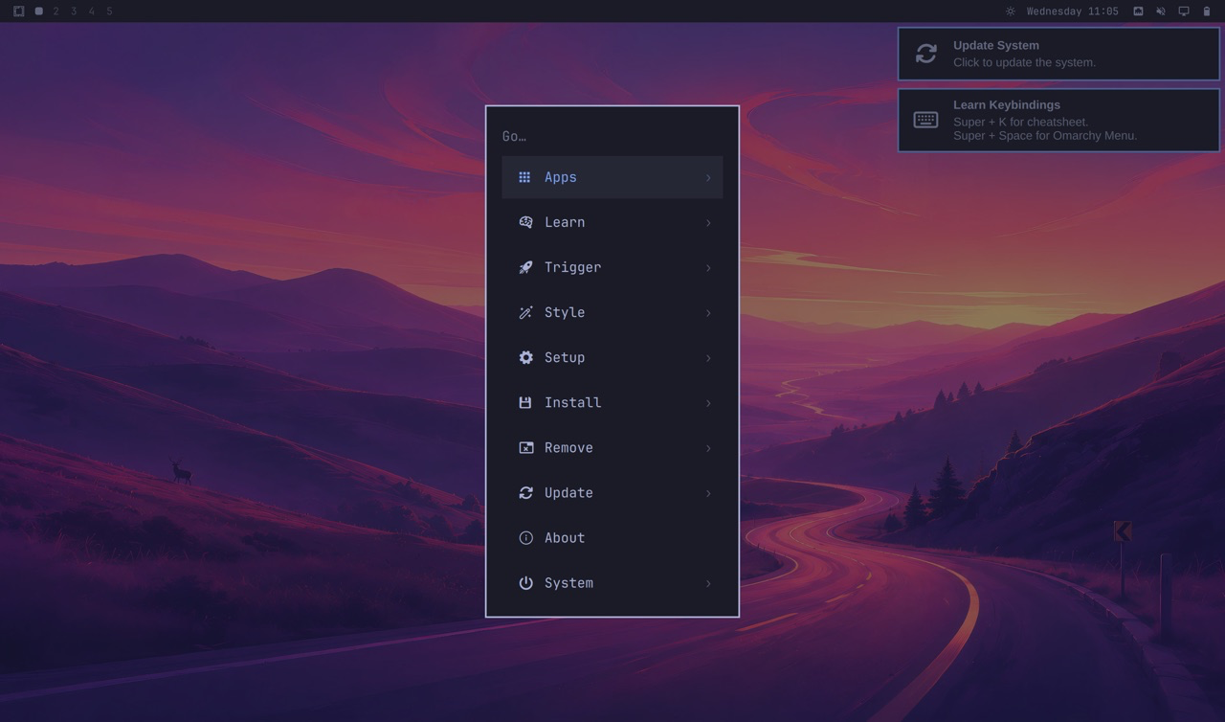Click the brain icon beside Learn
This screenshot has width=1225, height=722.
coord(525,222)
